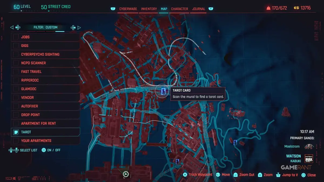Enable the Gigs filter checkbox
This screenshot has width=324, height=182.
16,46
